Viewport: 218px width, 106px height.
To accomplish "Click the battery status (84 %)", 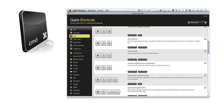I will (x=192, y=10).
